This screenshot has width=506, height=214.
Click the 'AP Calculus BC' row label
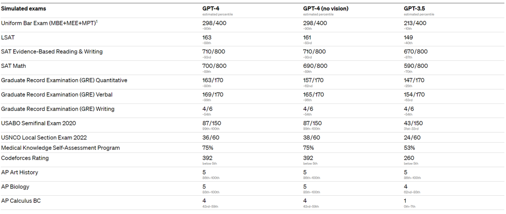coord(22,201)
